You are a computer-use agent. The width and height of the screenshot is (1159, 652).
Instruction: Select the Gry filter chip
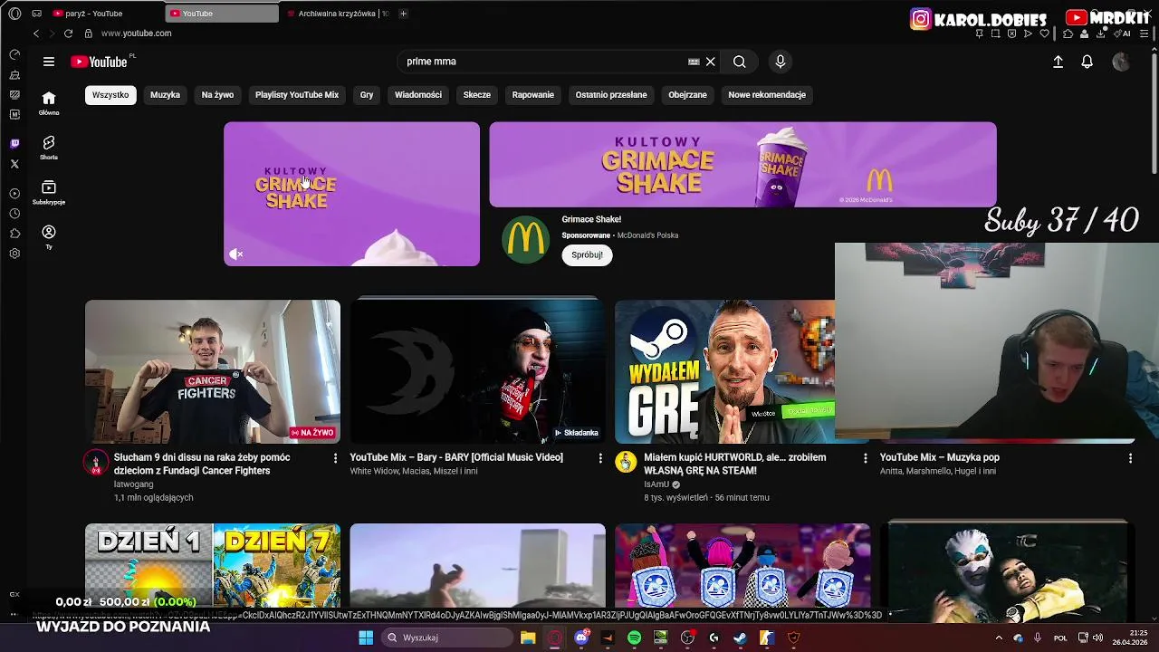(367, 95)
